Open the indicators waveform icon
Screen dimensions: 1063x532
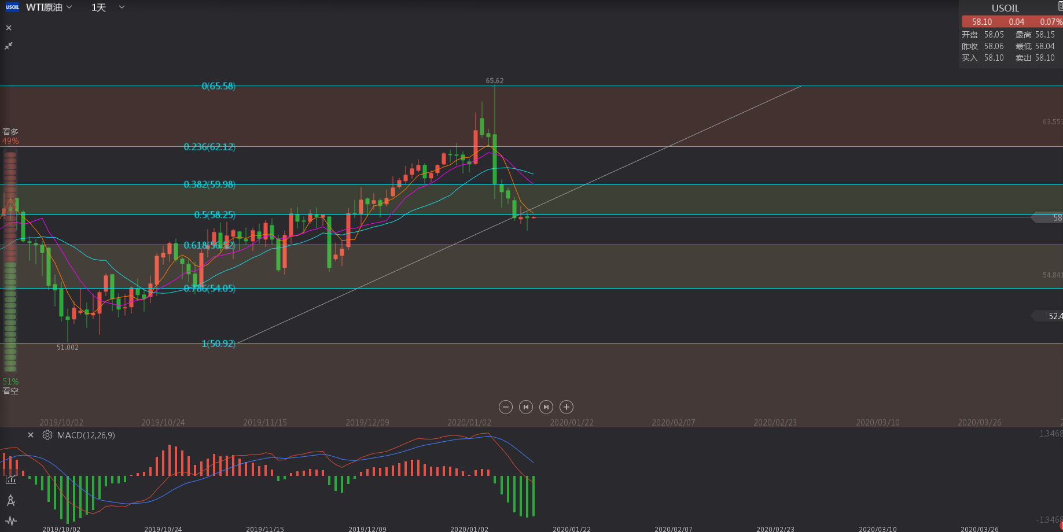[11, 521]
